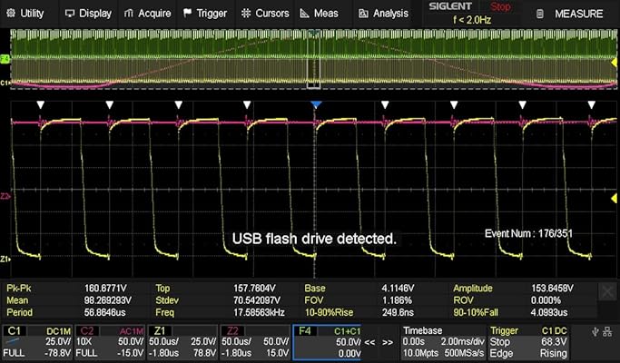Image resolution: width=620 pixels, height=363 pixels.
Task: Click the Trigger flag icon
Action: [x=187, y=14]
